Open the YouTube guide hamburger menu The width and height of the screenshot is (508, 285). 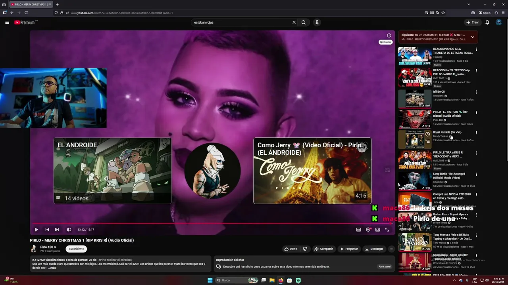tap(7, 23)
